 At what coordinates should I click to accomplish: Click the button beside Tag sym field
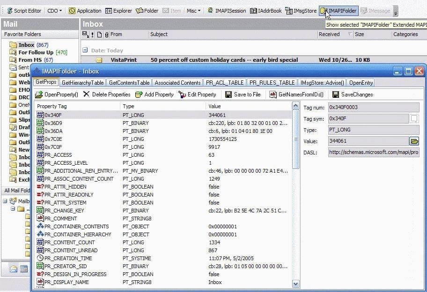[x=414, y=118]
